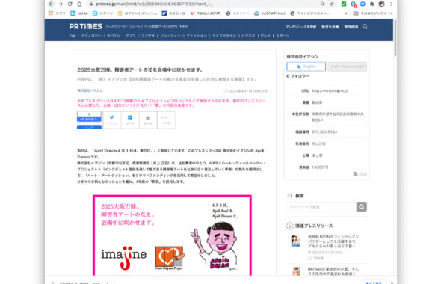Open the myQNAPcloud bookmark
The image size is (441, 284).
pos(270,13)
